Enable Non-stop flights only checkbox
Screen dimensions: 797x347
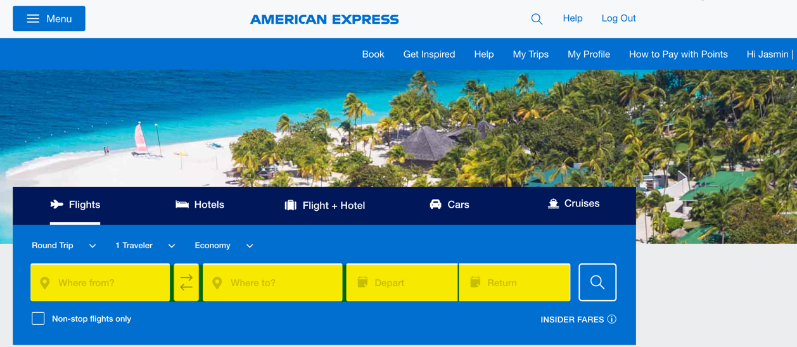(x=38, y=319)
